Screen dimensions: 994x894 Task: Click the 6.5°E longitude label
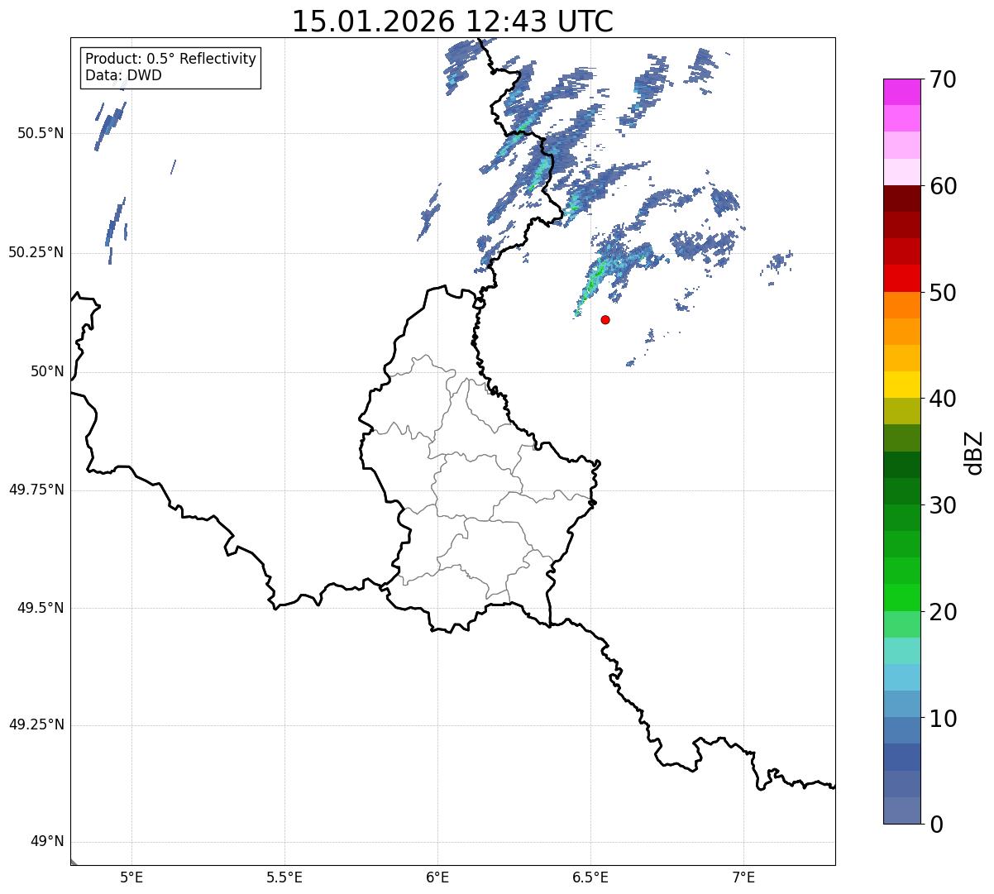click(591, 877)
